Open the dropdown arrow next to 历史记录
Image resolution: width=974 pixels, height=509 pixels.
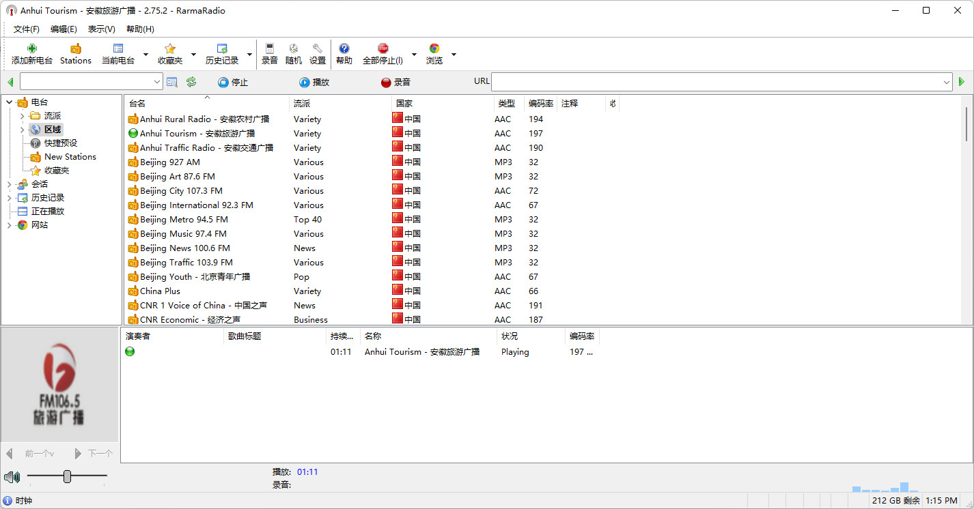tap(249, 55)
